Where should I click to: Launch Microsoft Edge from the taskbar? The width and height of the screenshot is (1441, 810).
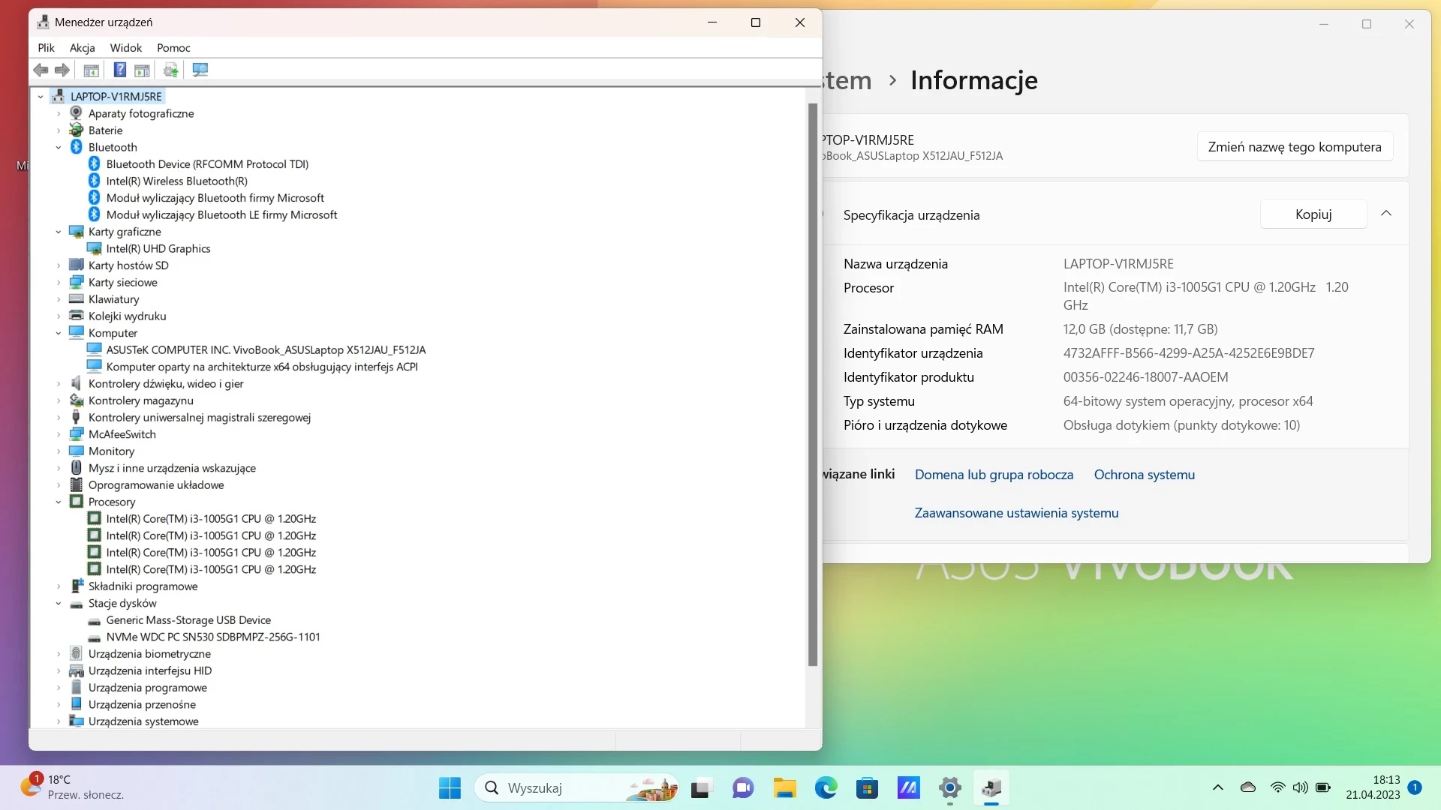[826, 787]
